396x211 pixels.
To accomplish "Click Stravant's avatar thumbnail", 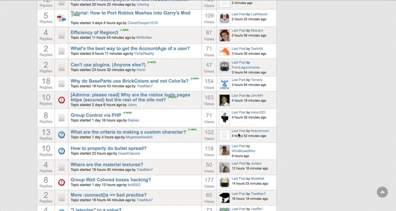I will pyautogui.click(x=224, y=35).
